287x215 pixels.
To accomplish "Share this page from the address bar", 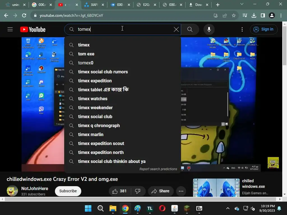I will [224, 15].
